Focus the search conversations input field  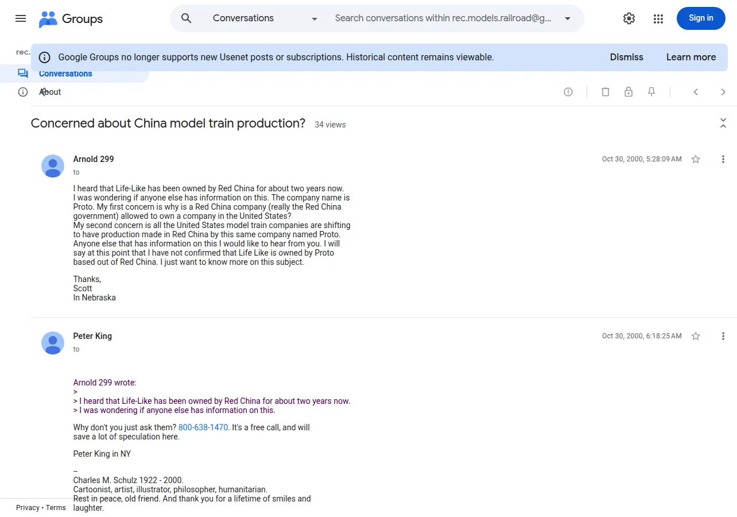coord(443,18)
